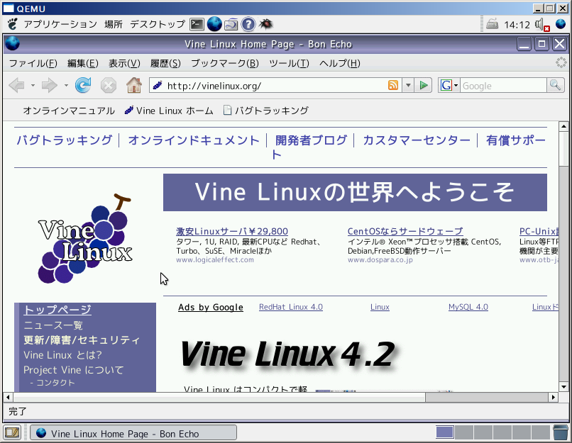Open the 編集(E) menu
Screen dimensions: 572x443
point(83,63)
